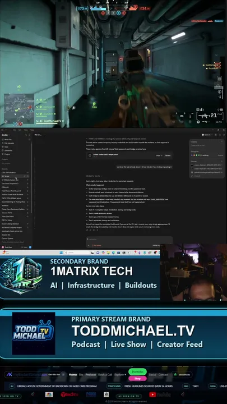Open the first codex-clipboard source item

click(x=206, y=165)
